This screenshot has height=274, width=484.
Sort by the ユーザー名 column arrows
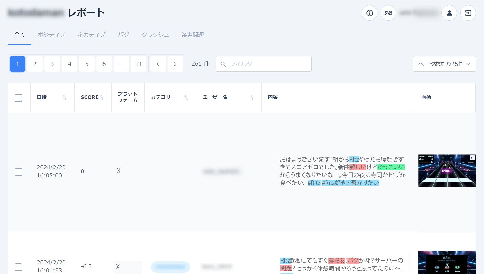tap(252, 97)
